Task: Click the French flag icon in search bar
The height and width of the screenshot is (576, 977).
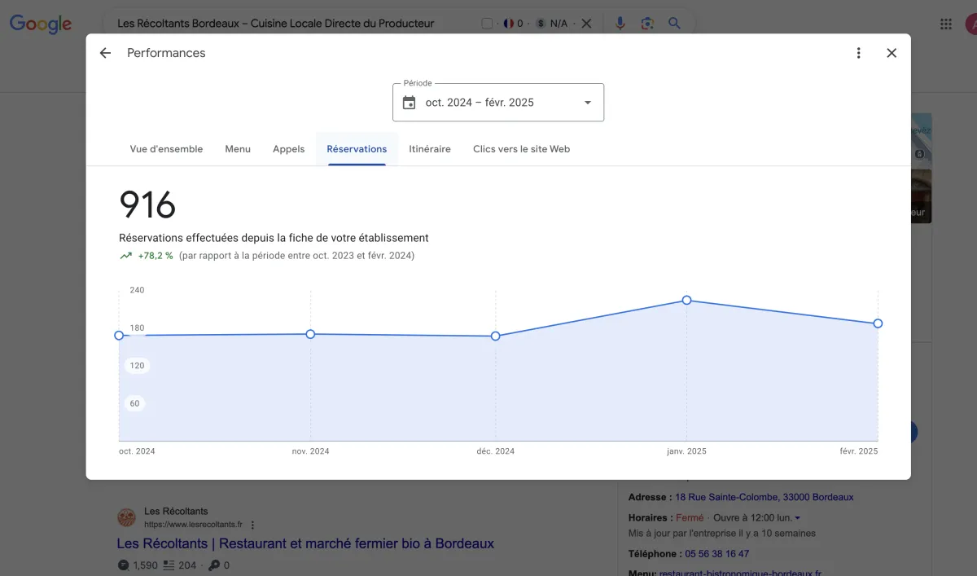Action: (x=509, y=24)
